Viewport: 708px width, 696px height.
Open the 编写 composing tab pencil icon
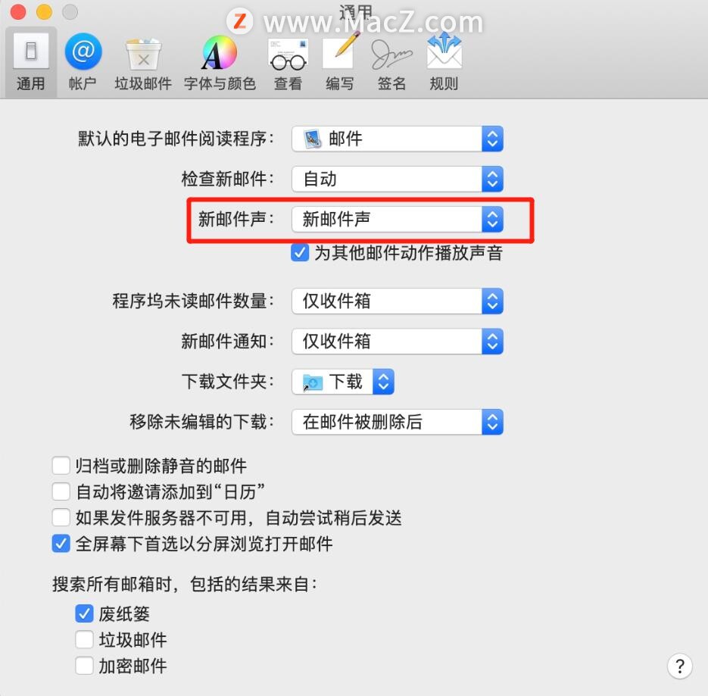point(340,52)
